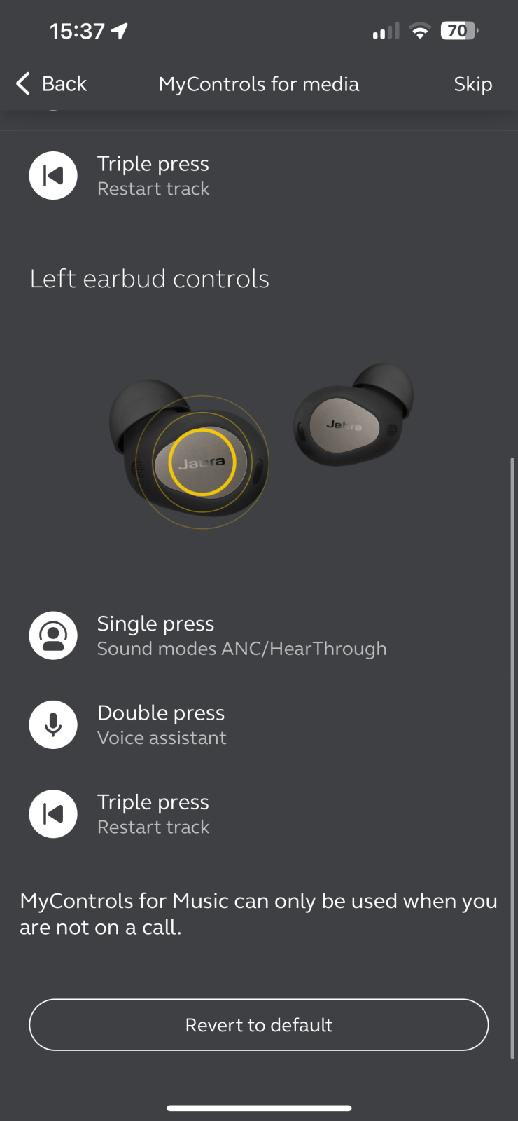Tap the top Triple press restart track icon
Viewport: 518px width, 1121px height.
53,176
